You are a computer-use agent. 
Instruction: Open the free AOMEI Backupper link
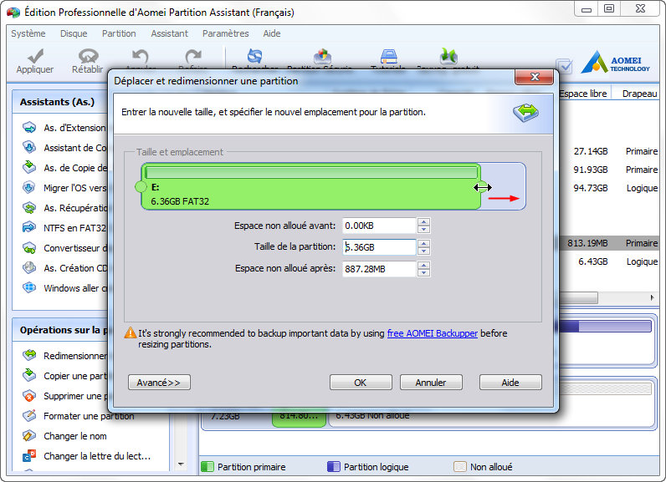433,333
